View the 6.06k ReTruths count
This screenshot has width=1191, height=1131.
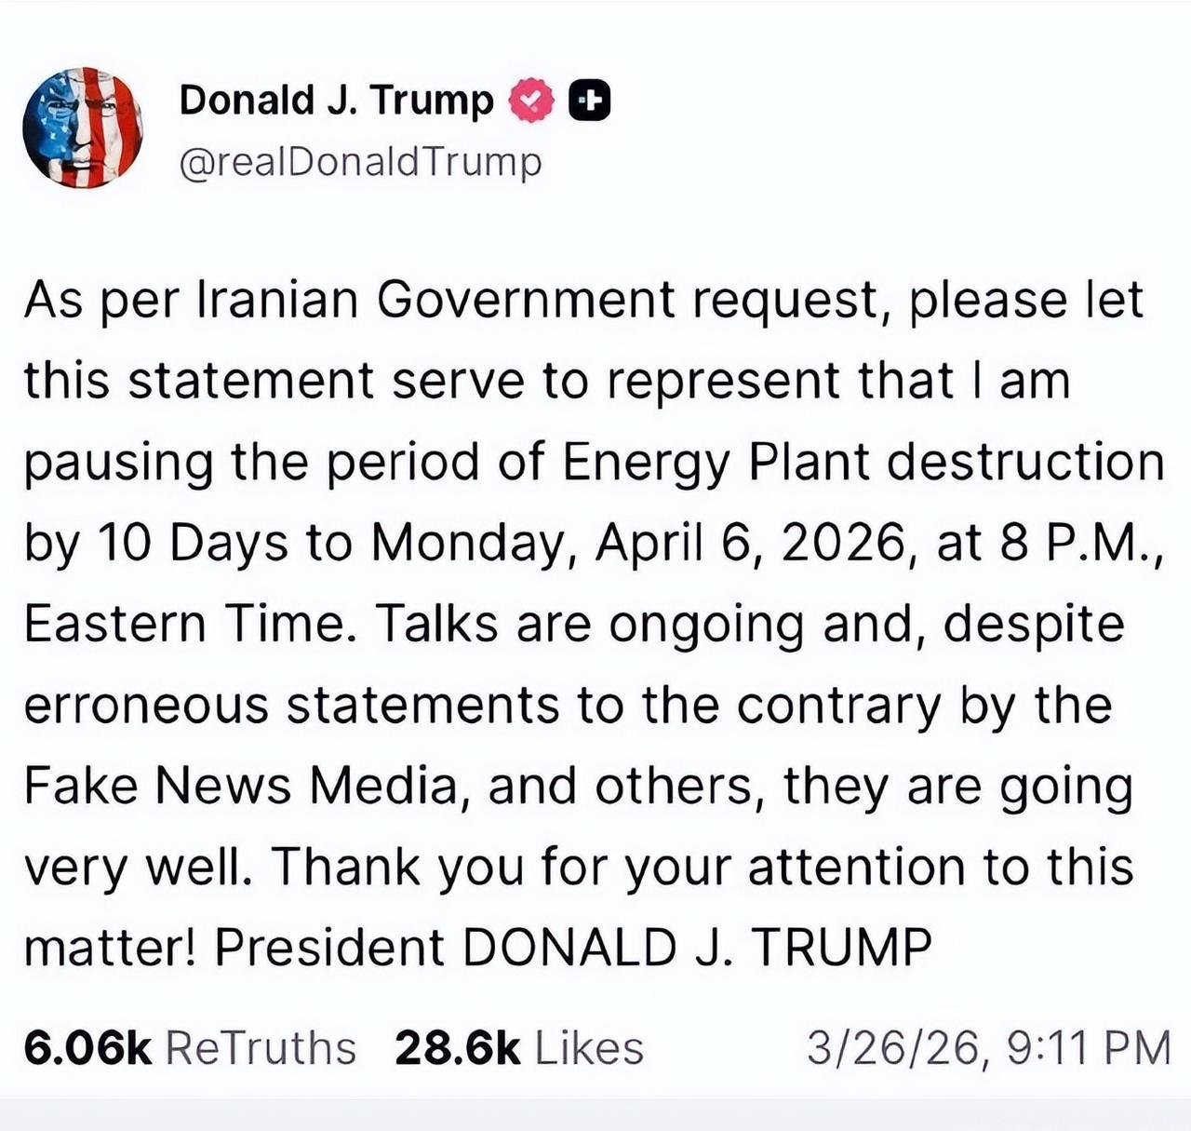(x=87, y=1048)
